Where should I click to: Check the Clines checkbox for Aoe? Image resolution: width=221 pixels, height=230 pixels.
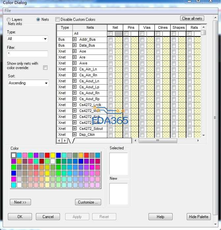coord(158,52)
